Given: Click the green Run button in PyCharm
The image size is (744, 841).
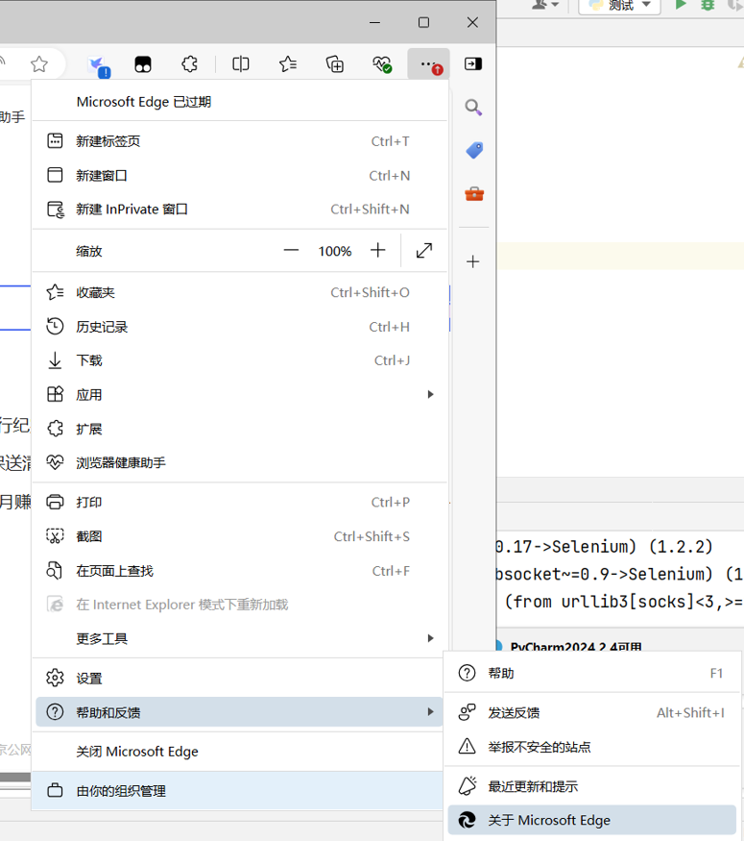Looking at the screenshot, I should (681, 5).
